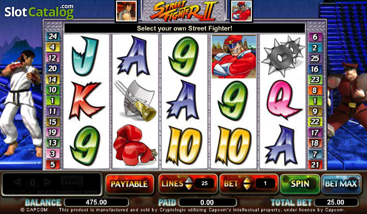Spin the reels with the Spin button
This screenshot has height=214, width=367.
click(300, 184)
